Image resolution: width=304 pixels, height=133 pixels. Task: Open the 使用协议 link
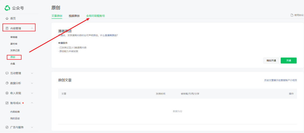coord(299,15)
